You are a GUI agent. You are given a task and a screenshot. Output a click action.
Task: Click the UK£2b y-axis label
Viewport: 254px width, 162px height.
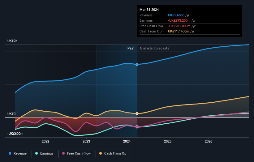point(12,41)
